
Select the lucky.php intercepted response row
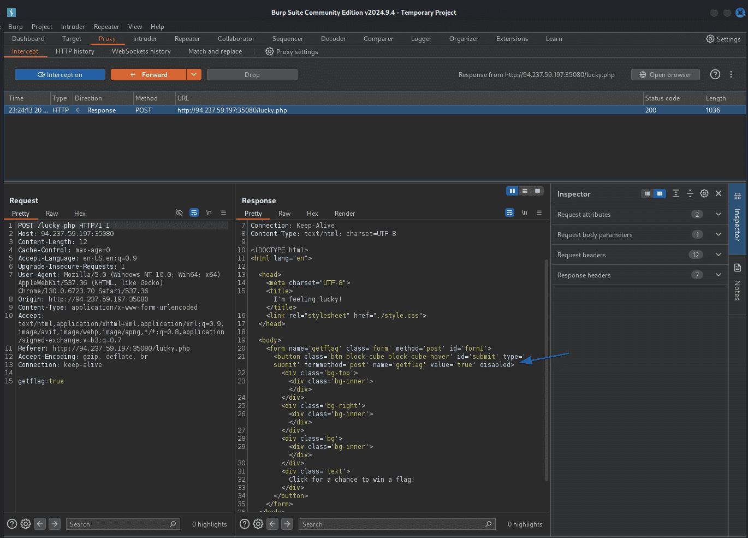375,110
